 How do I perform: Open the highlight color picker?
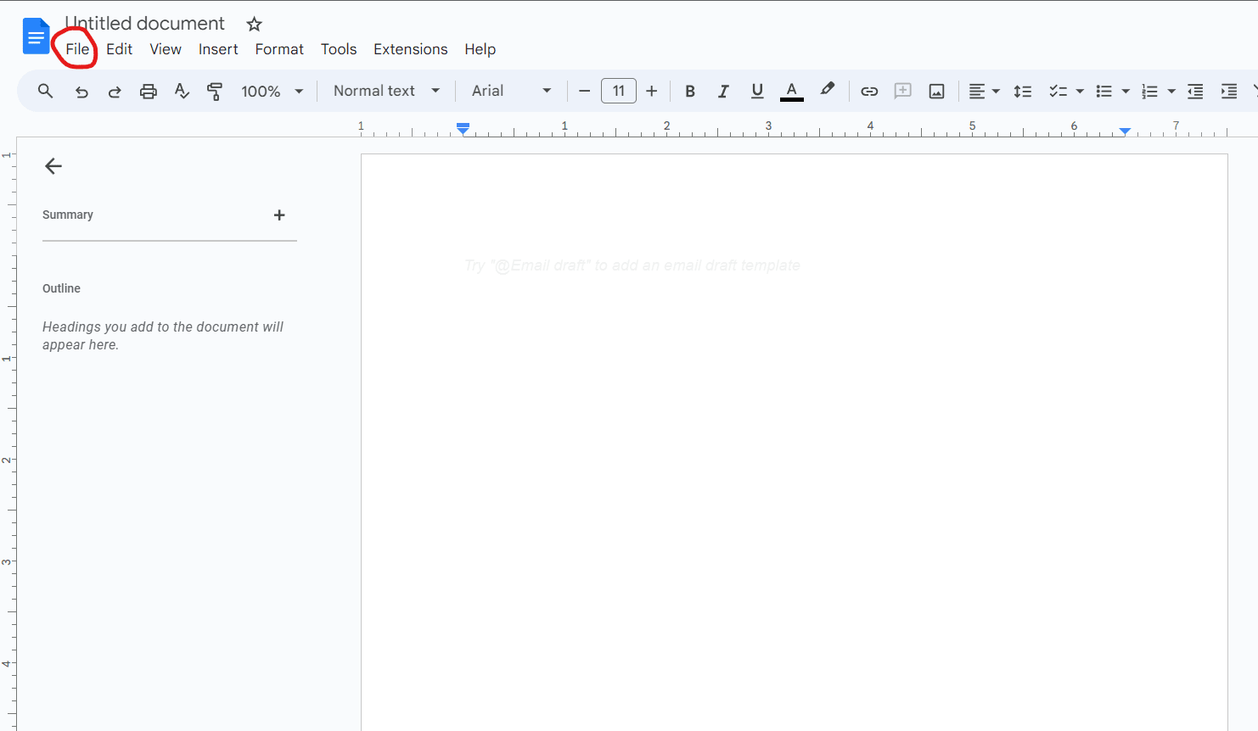(x=828, y=90)
